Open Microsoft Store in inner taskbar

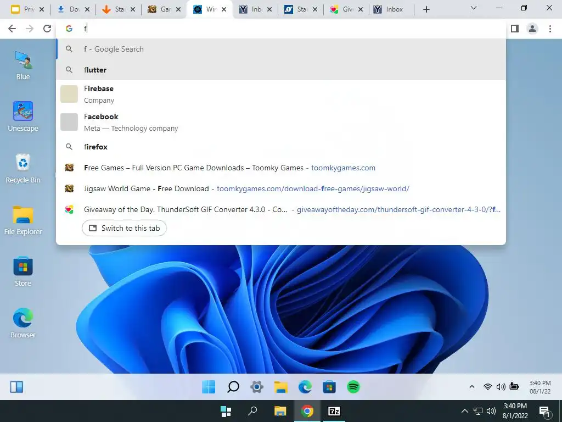(x=329, y=387)
